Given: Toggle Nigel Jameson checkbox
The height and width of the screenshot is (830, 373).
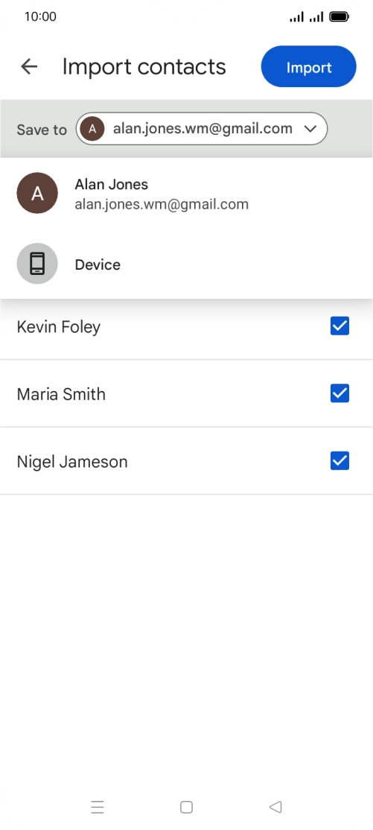Looking at the screenshot, I should click(x=339, y=461).
